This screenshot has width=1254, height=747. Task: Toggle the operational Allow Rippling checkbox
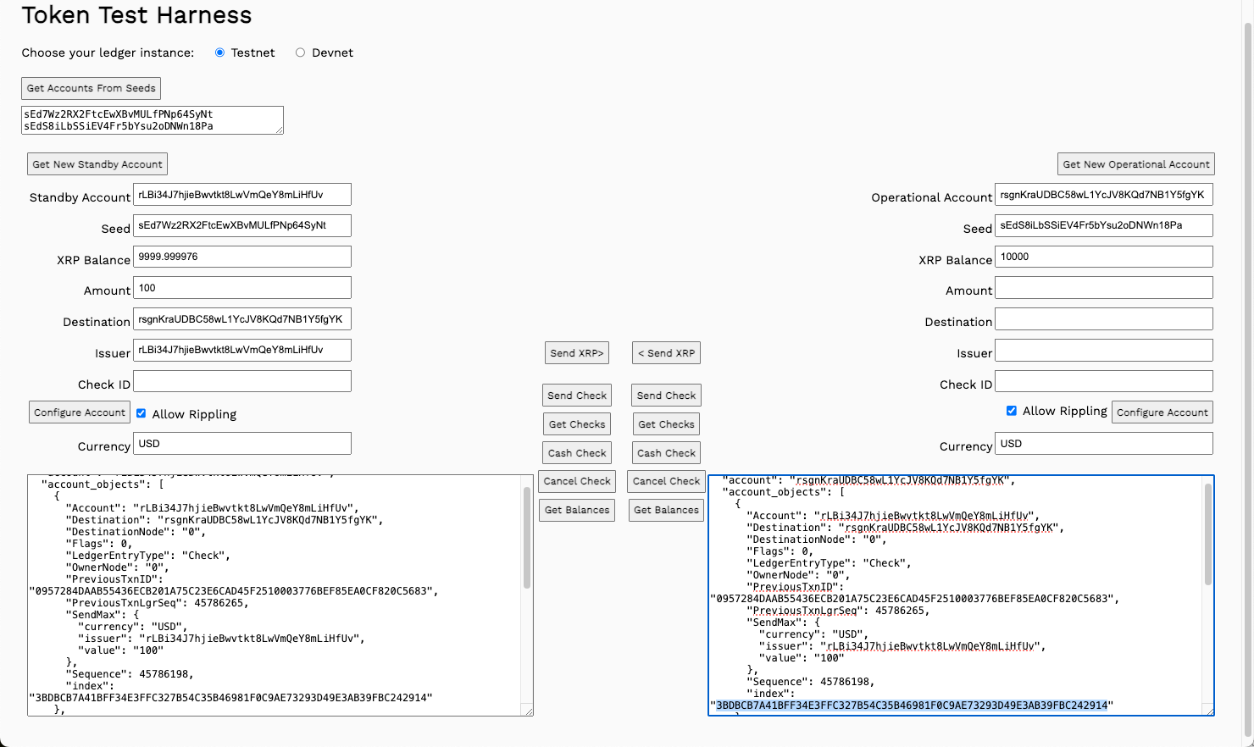point(1011,411)
